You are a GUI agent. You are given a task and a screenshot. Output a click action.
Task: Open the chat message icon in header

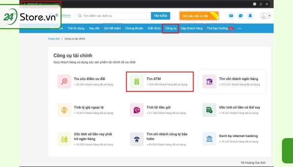tap(241, 16)
